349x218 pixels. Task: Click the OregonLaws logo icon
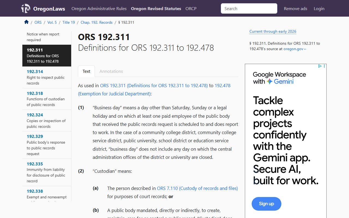(x=26, y=8)
